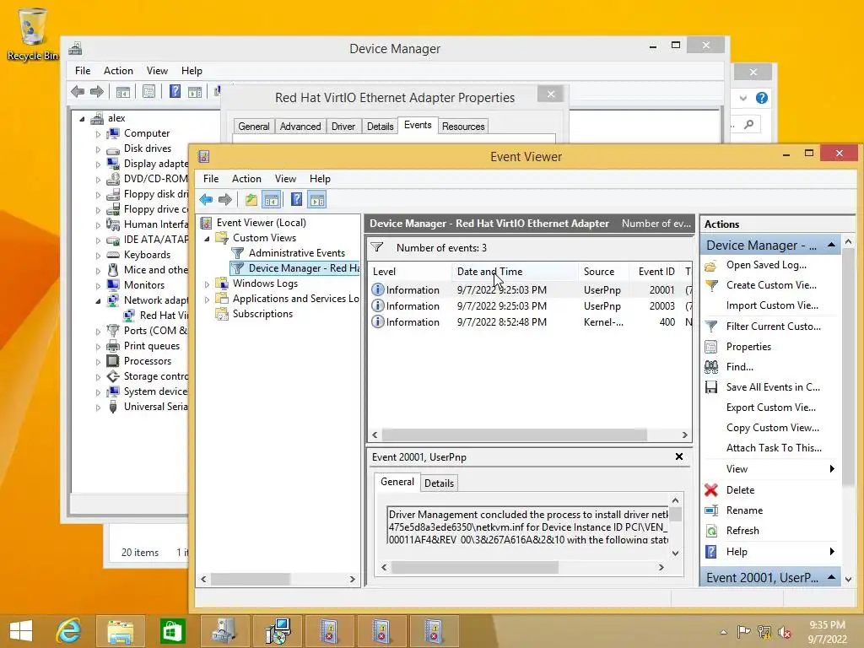This screenshot has width=864, height=648.
Task: Click Open Saved Log action
Action: coord(766,264)
